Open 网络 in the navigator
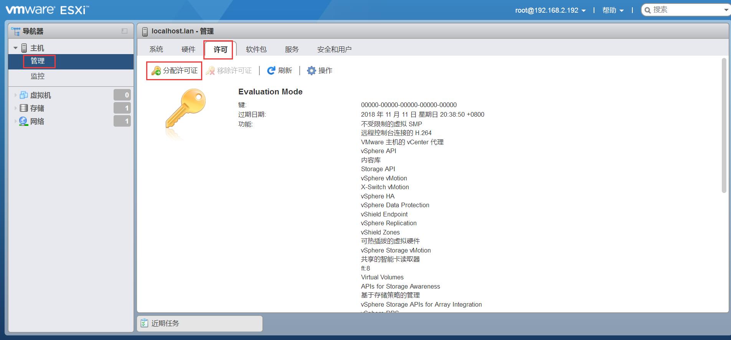The height and width of the screenshot is (340, 731). click(x=37, y=121)
